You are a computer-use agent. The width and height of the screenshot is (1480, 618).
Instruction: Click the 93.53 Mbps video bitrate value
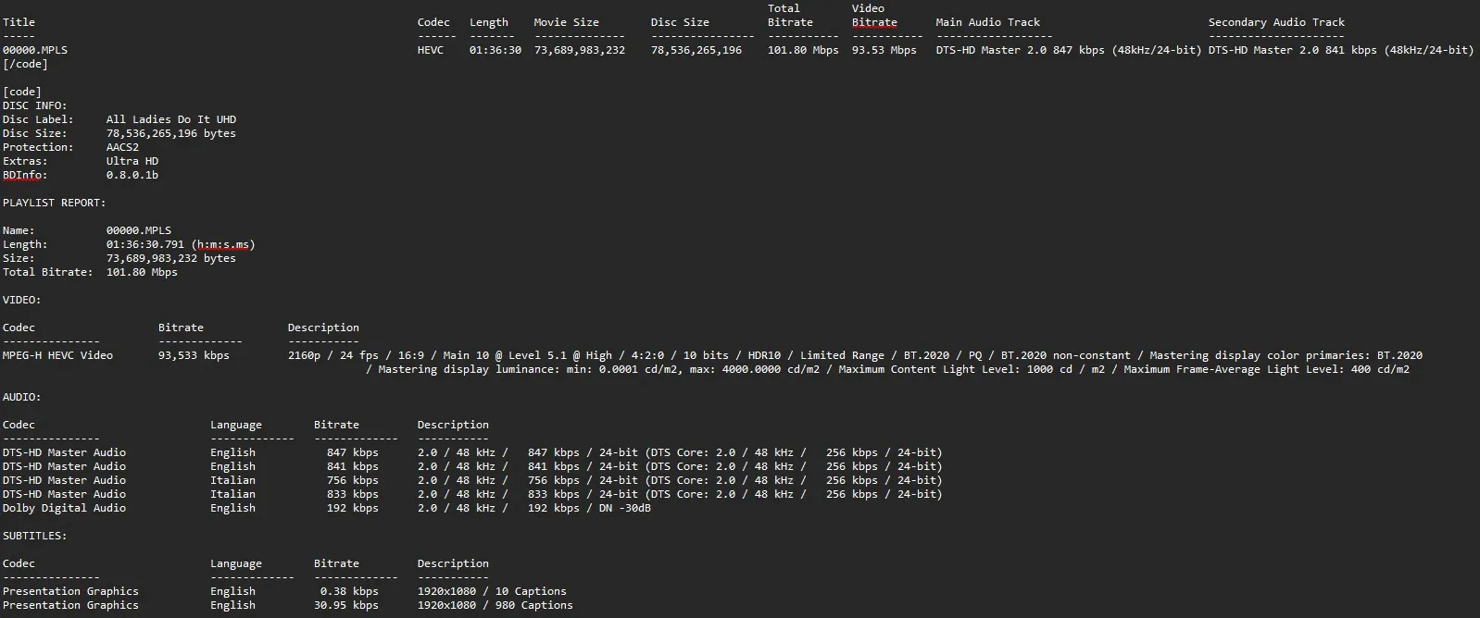884,50
